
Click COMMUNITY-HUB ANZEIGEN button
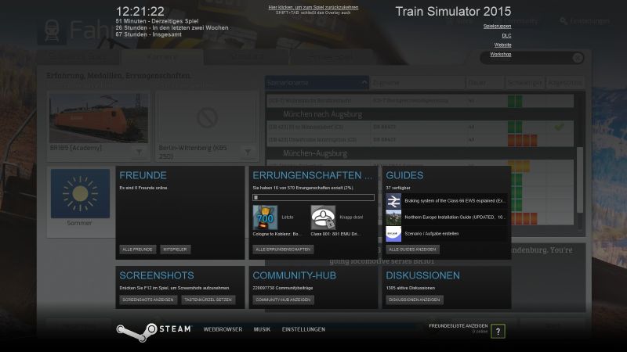[x=283, y=300]
